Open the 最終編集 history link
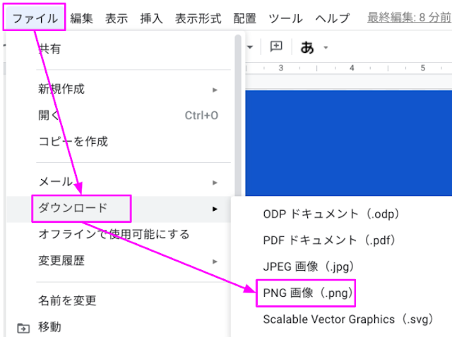The height and width of the screenshot is (337, 452). click(409, 18)
